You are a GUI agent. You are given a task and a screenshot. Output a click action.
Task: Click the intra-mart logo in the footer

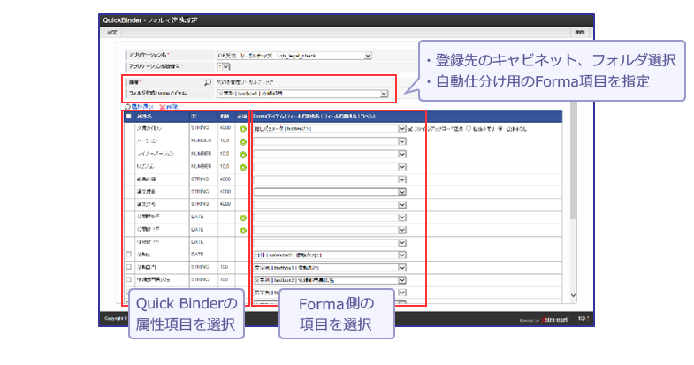[554, 318]
